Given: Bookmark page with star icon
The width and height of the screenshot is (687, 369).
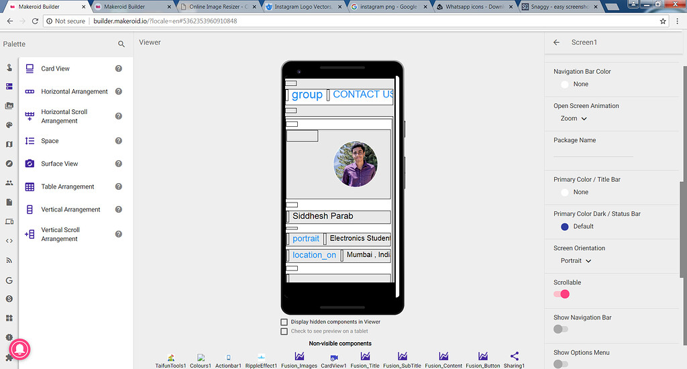Looking at the screenshot, I should coord(663,21).
